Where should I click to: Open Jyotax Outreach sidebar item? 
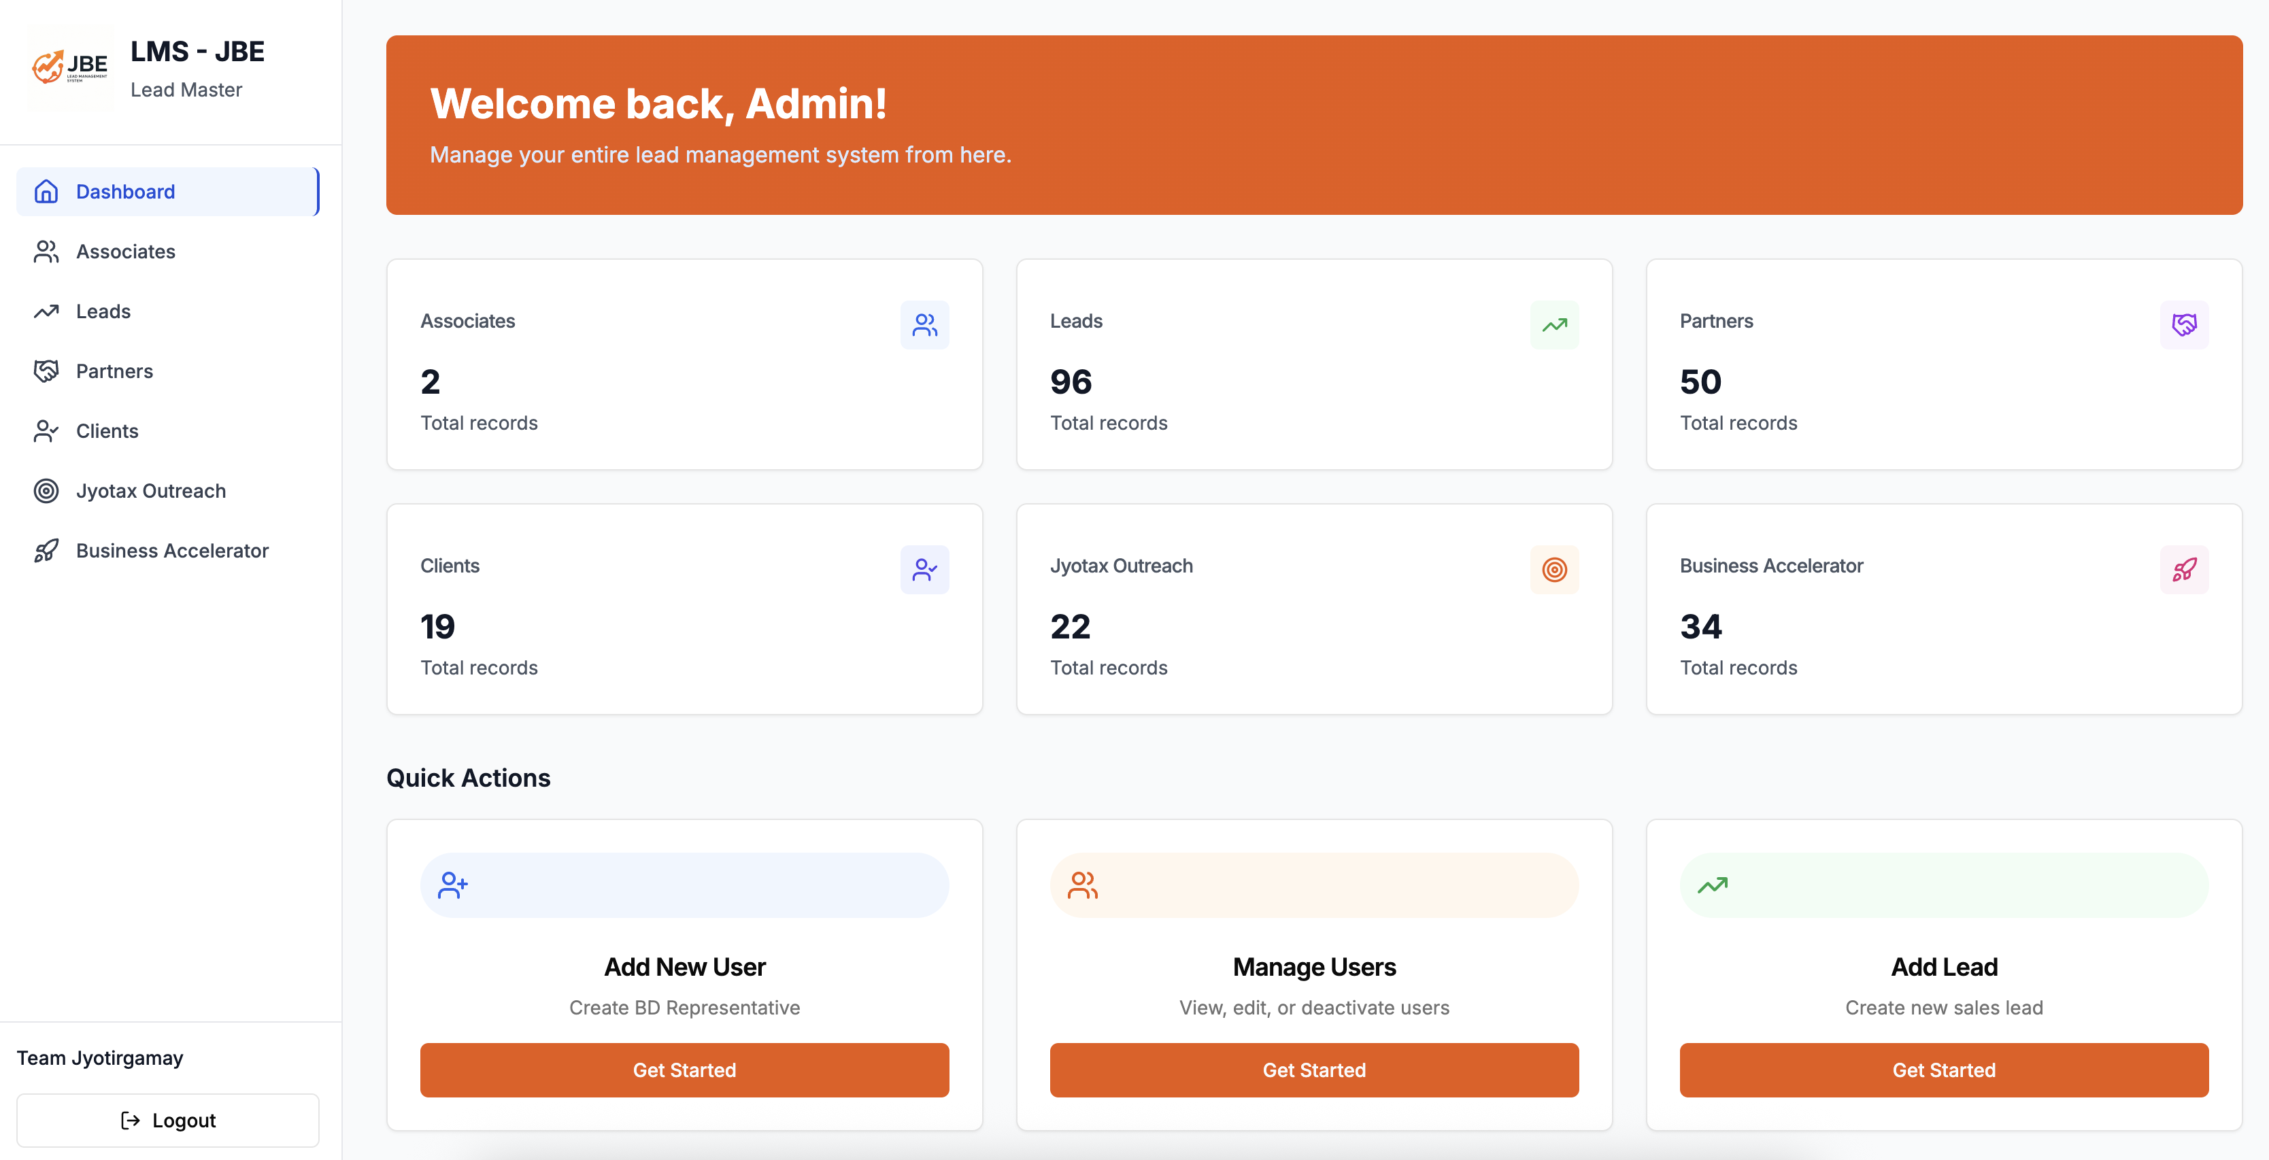click(167, 491)
